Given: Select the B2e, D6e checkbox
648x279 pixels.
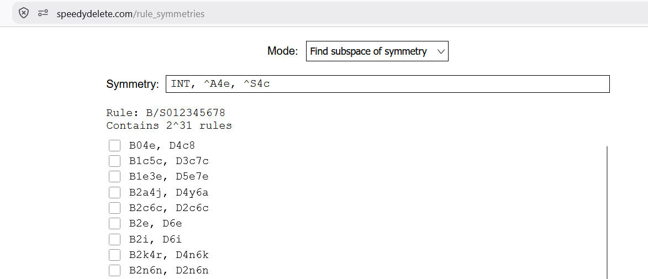Looking at the screenshot, I should [114, 224].
